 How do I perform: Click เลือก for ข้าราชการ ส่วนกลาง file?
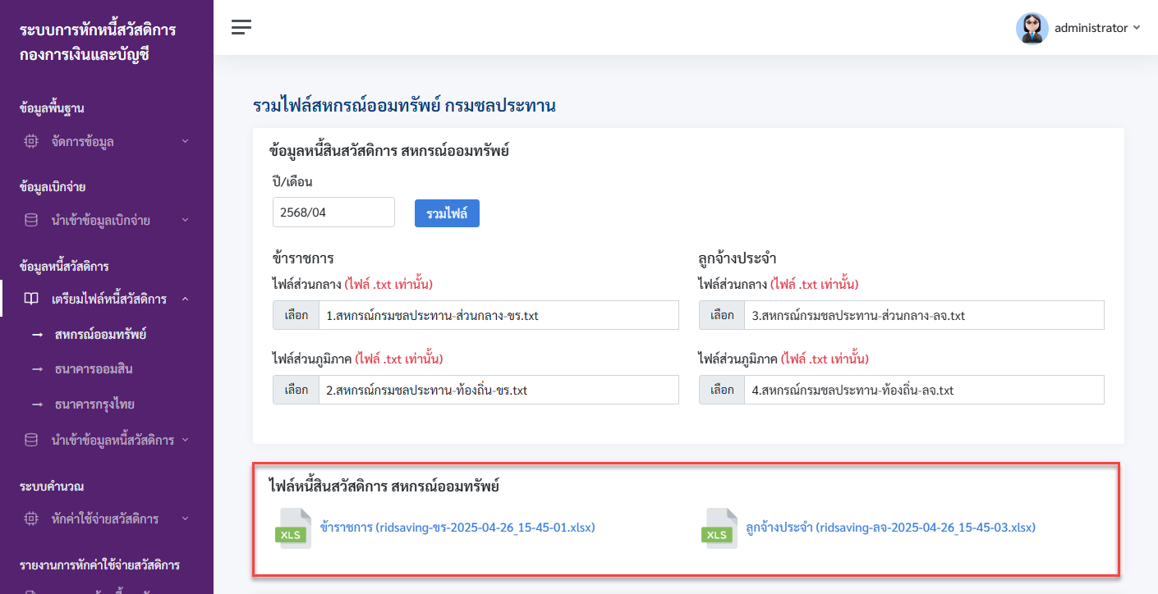[296, 315]
